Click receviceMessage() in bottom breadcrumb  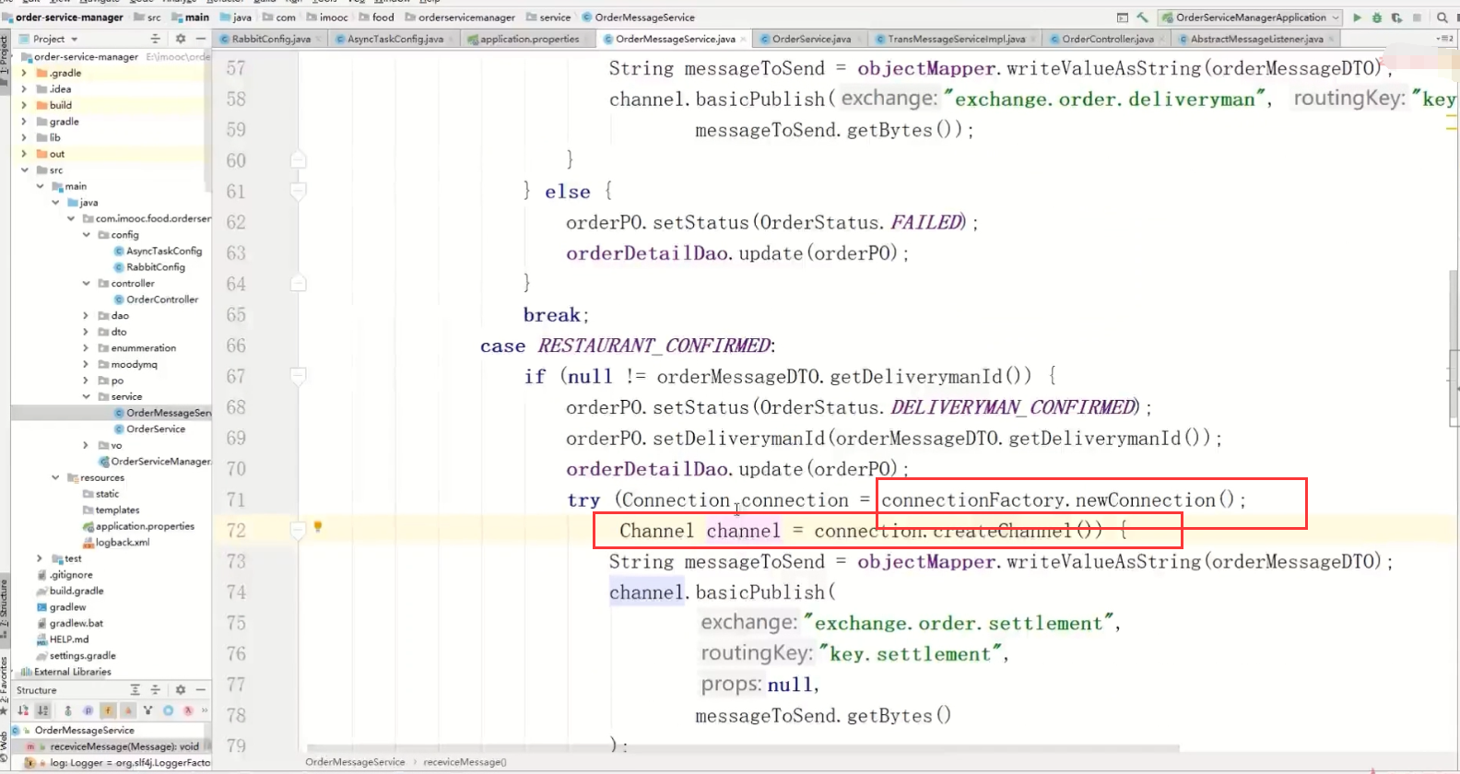pos(465,762)
